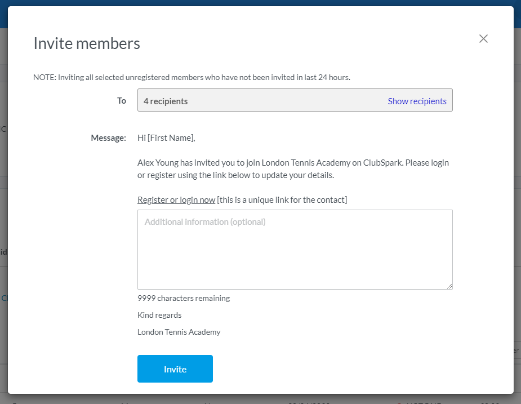Image resolution: width=521 pixels, height=404 pixels.
Task: Grab the text area resize handle
Action: point(449,286)
